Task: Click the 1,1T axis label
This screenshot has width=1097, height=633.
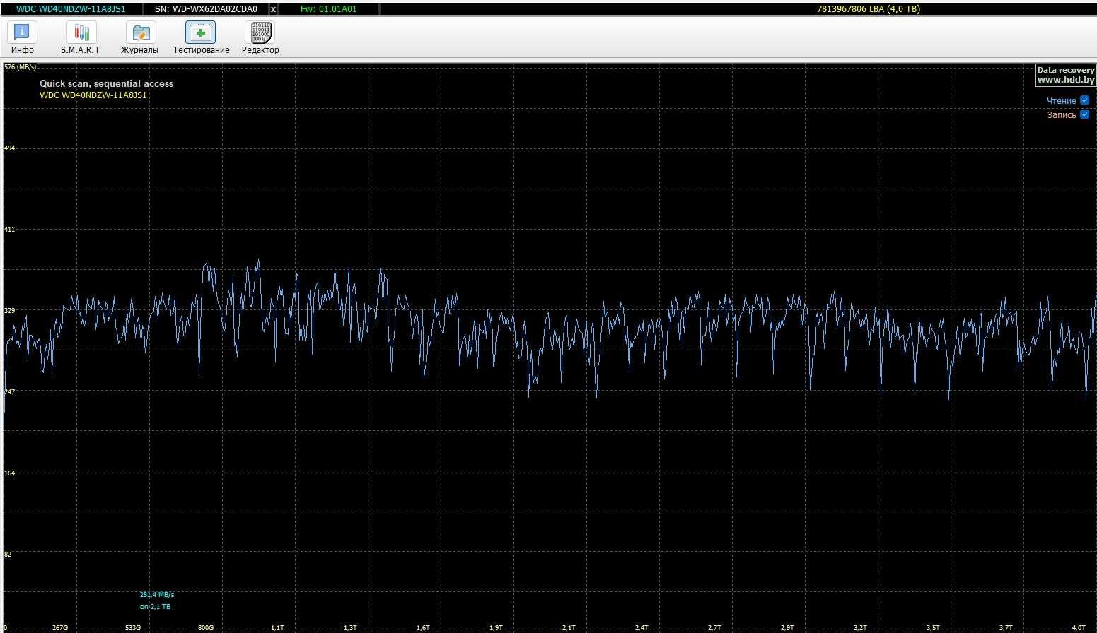Action: [x=277, y=627]
